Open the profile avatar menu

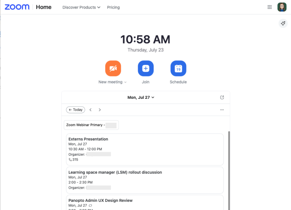282,7
